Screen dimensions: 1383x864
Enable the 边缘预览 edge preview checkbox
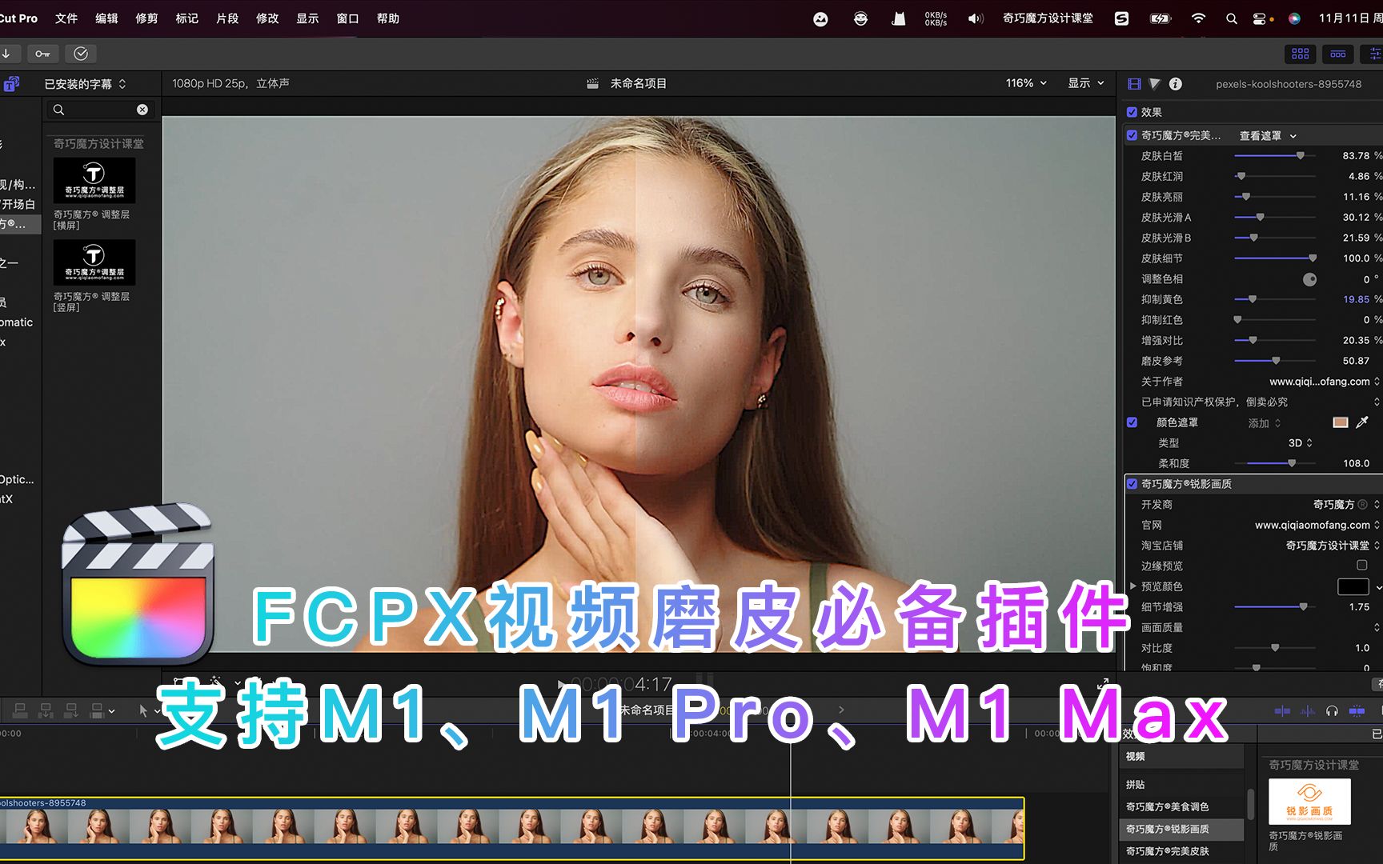(1361, 565)
